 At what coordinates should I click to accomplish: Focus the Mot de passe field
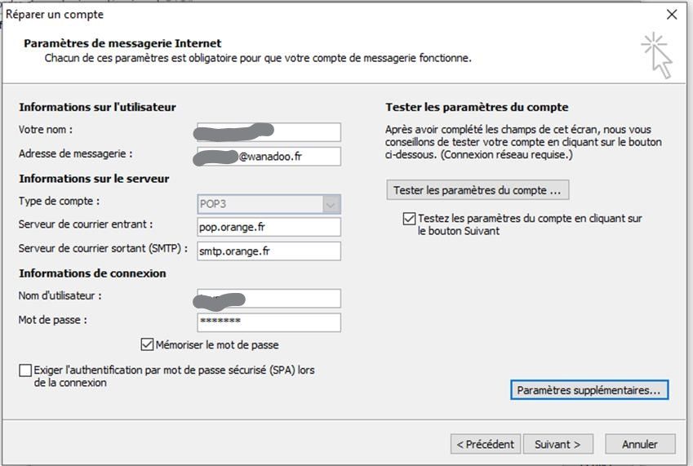tap(269, 322)
